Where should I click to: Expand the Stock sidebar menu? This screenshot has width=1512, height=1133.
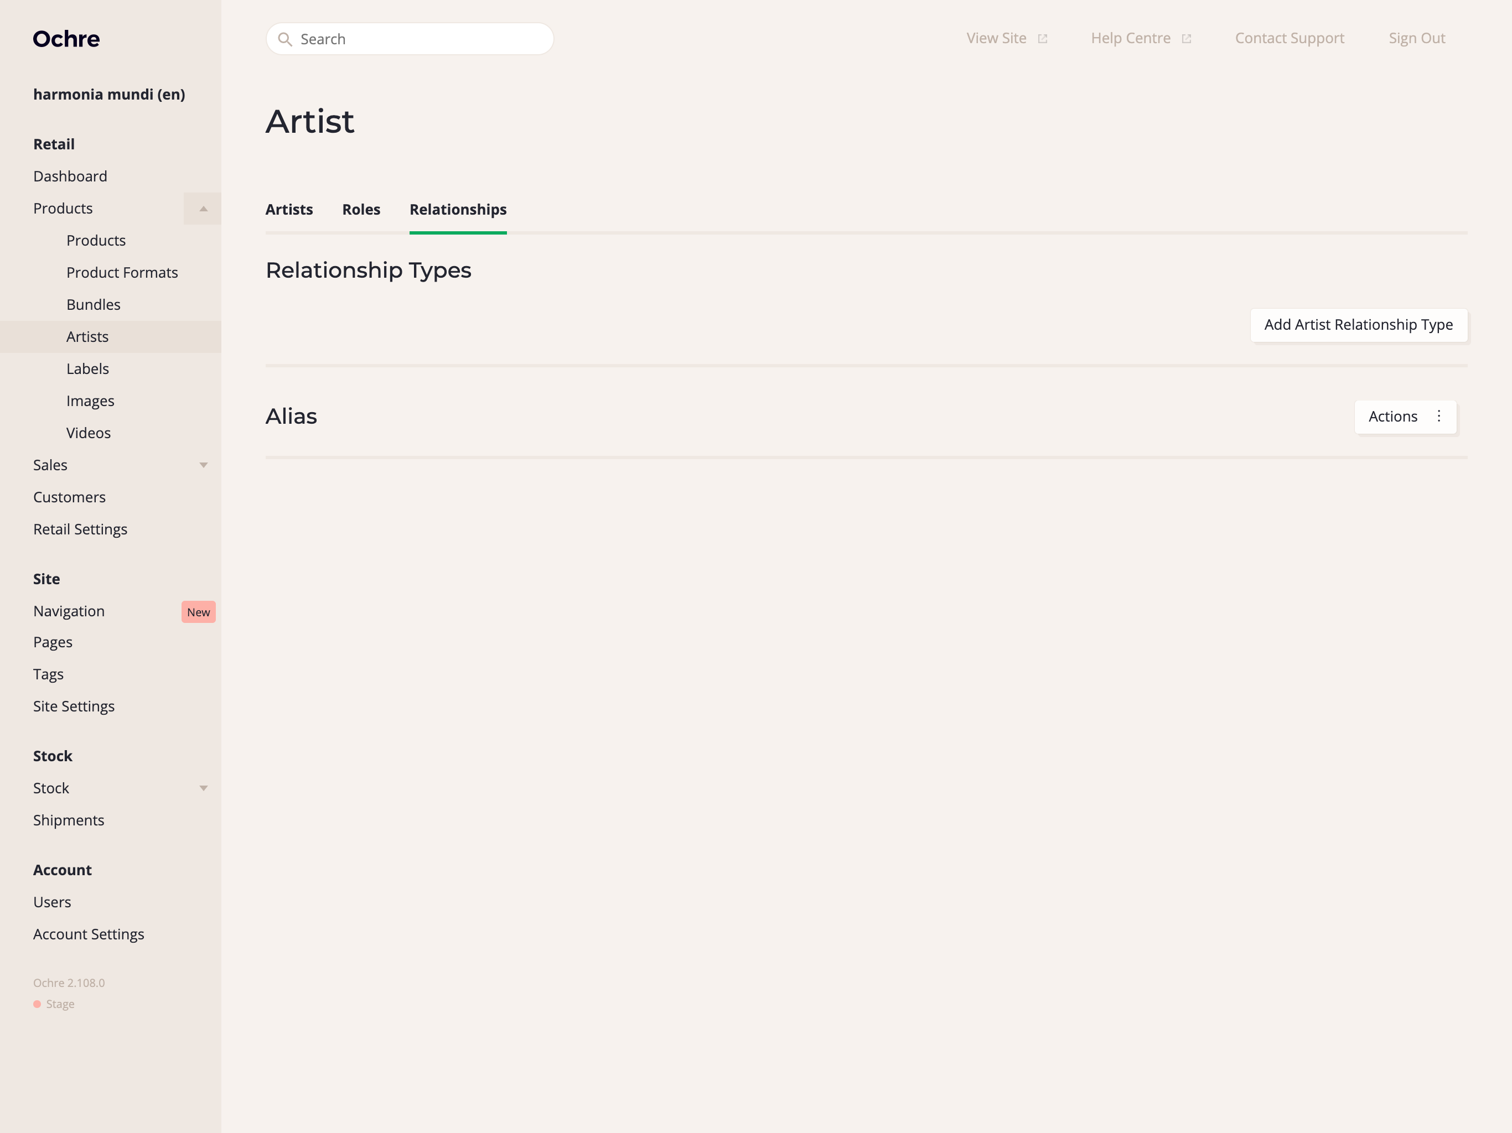tap(203, 788)
